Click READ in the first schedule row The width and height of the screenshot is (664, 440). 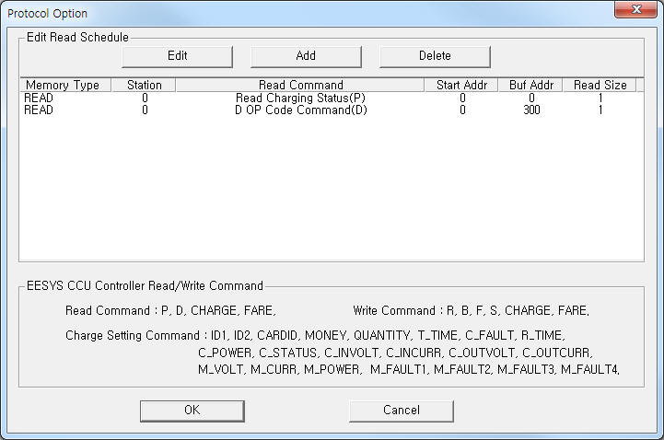click(39, 98)
